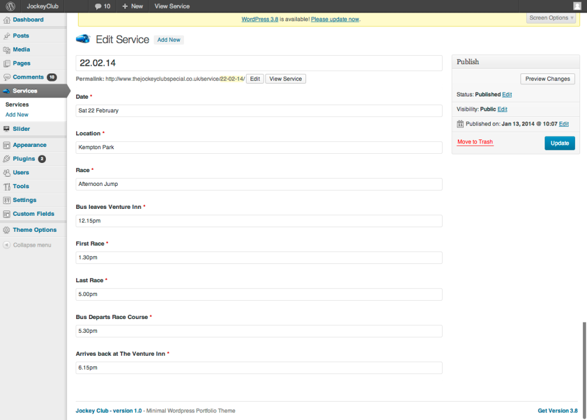Click the Users icon in sidebar
Viewport: 587px width, 420px height.
pos(7,173)
